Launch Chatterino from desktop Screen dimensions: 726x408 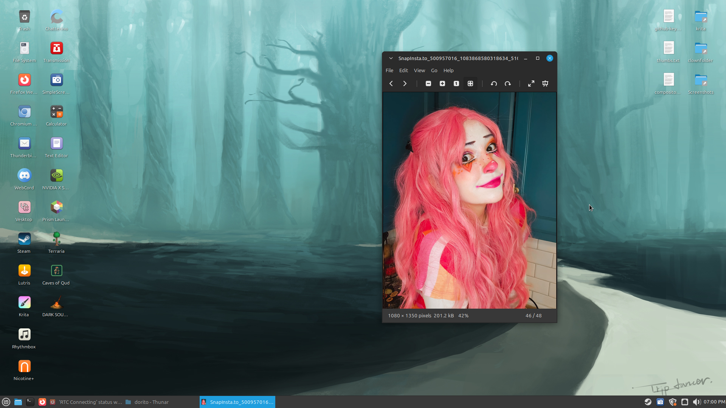(56, 20)
